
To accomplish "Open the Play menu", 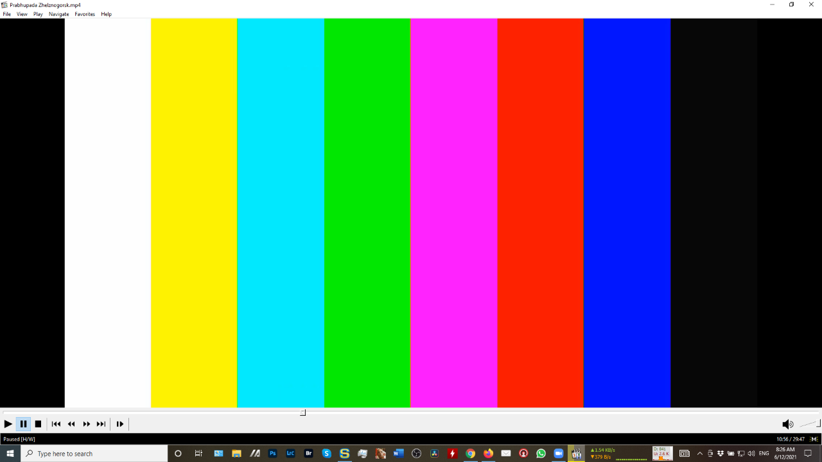I will [37, 13].
